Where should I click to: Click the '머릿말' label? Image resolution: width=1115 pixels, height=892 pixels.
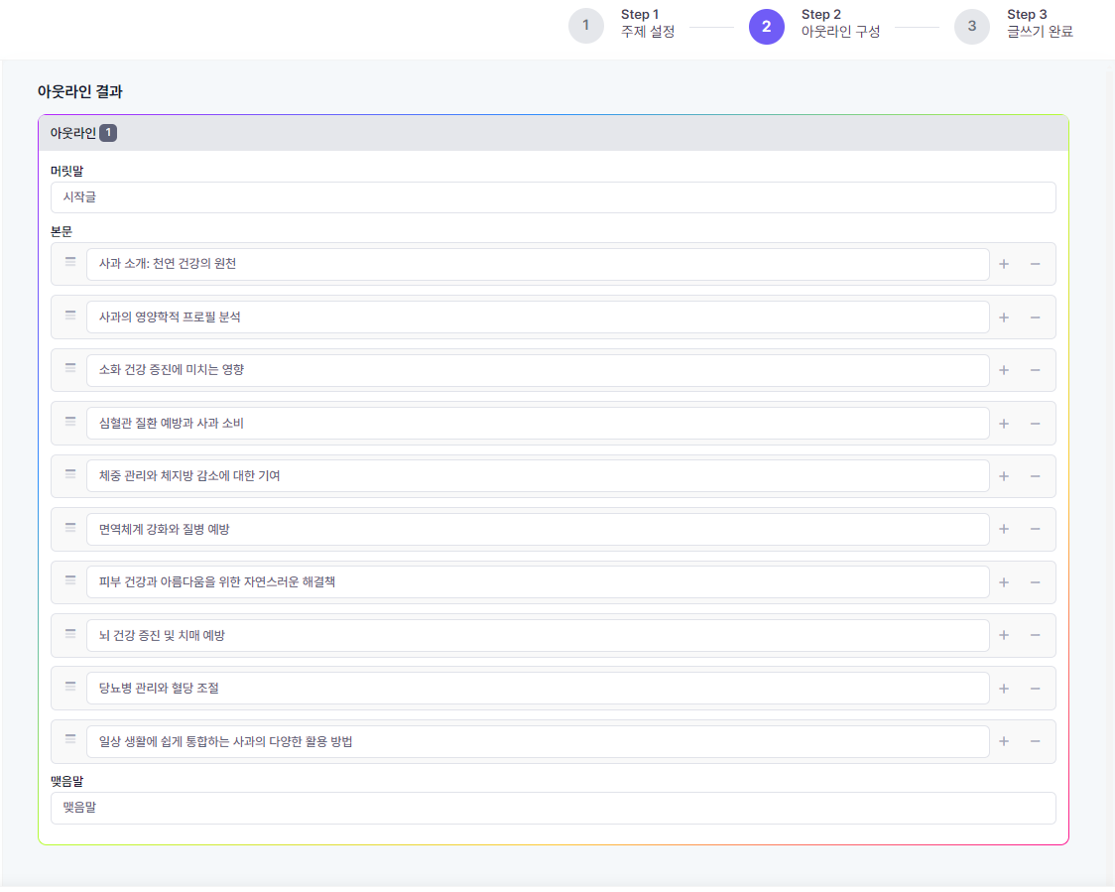[66, 171]
